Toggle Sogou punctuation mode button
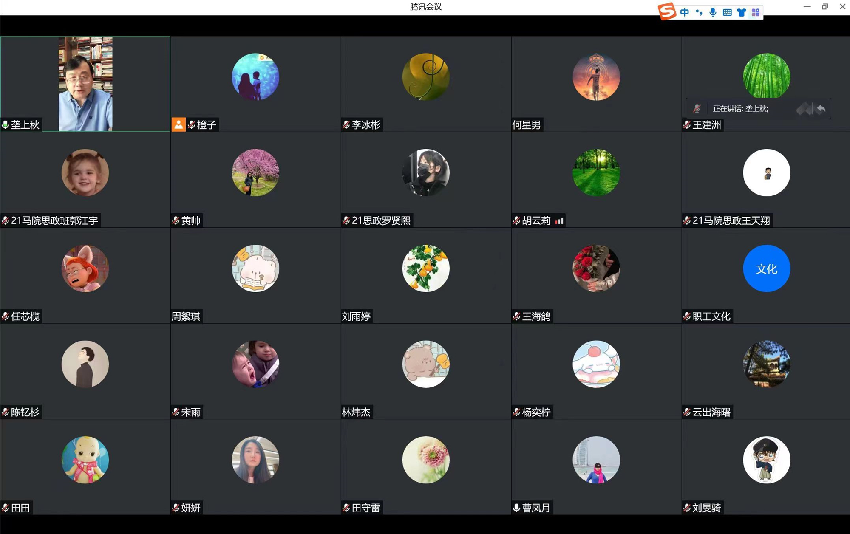 (699, 12)
